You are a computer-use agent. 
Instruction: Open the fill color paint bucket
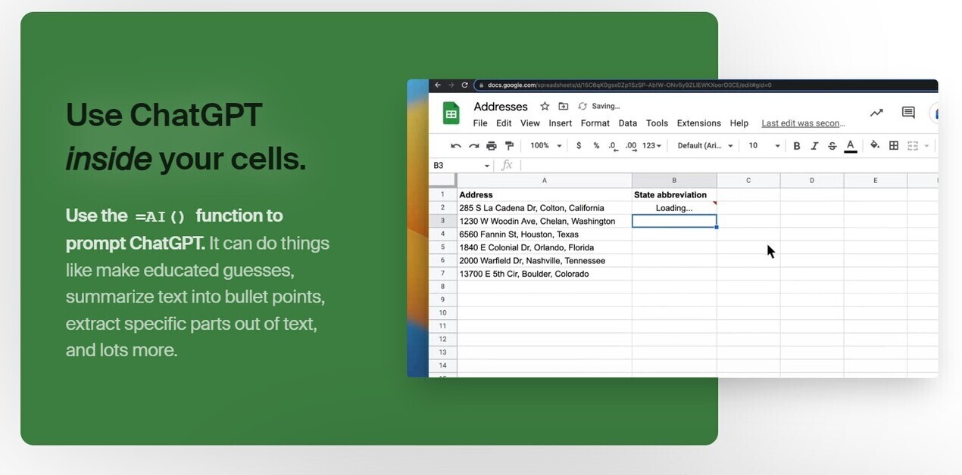(x=875, y=145)
